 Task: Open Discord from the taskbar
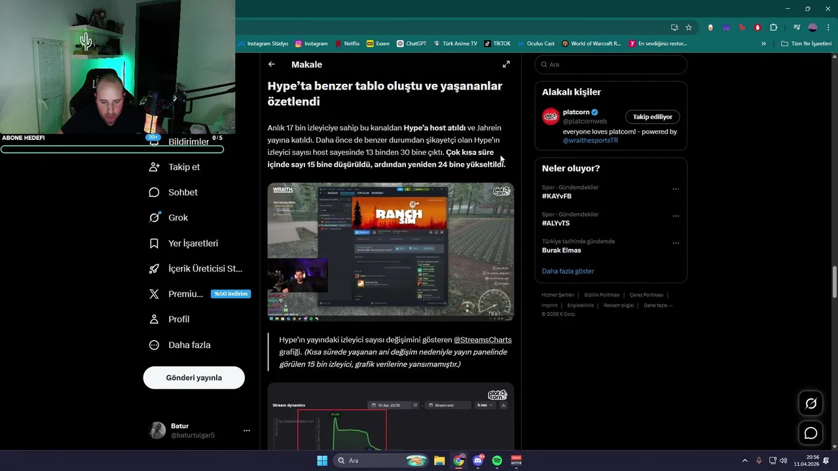tap(478, 461)
